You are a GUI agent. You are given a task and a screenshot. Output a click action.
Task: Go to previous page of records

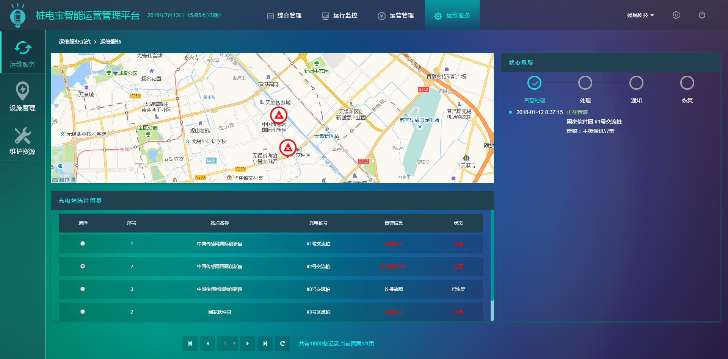207,343
